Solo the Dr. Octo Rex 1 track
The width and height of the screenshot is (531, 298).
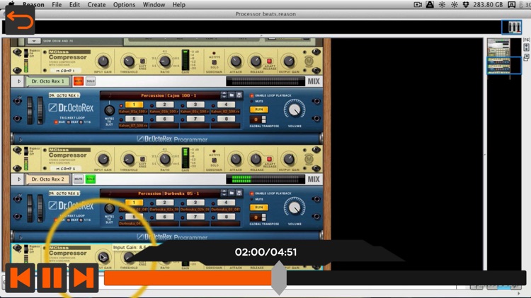(91, 81)
